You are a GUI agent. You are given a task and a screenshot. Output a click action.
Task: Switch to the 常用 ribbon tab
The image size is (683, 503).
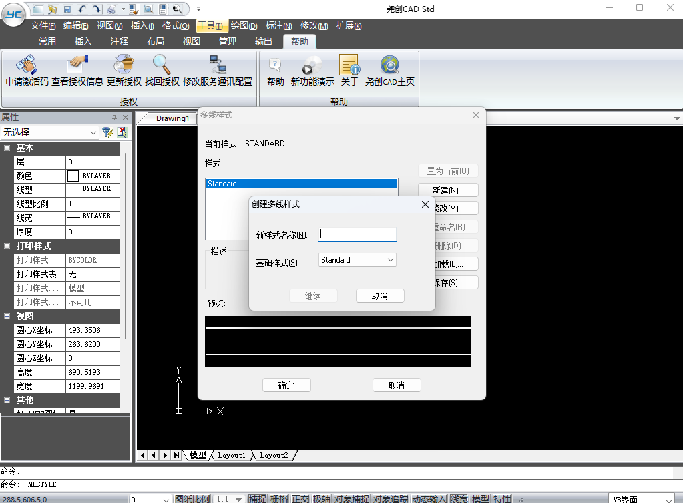[x=47, y=41]
